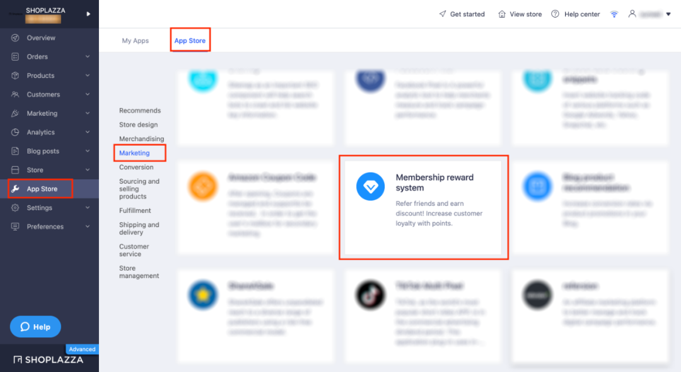Expand the Analytics menu chevron

(x=87, y=132)
